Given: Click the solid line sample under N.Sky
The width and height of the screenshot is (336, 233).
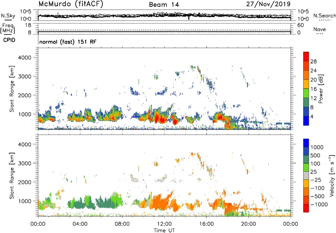Looking at the screenshot, I should pyautogui.click(x=8, y=20).
